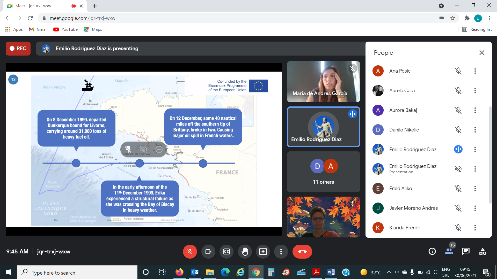Leave the call with the red hang-up button
Viewport: 497px width, 279px height.
coord(302,252)
